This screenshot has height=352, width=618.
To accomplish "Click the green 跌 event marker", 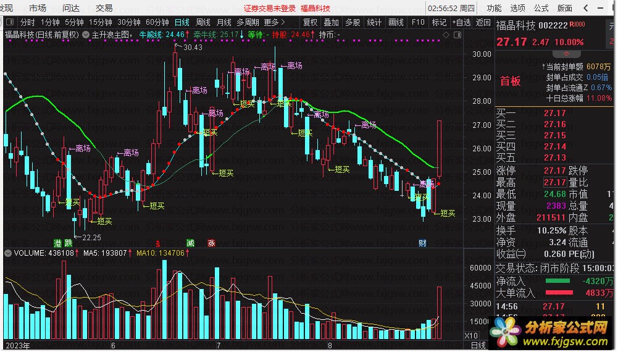I will 69,243.
